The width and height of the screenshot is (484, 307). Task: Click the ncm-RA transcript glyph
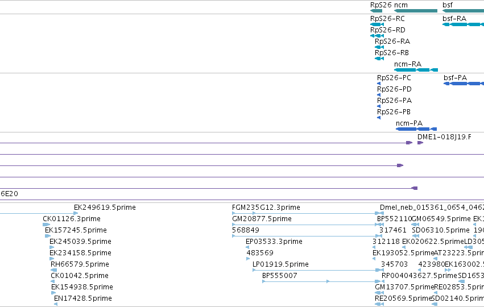pyautogui.click(x=416, y=70)
